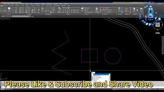164x92 pixels.
Task: Expand the Block panel
Action: click(87, 14)
